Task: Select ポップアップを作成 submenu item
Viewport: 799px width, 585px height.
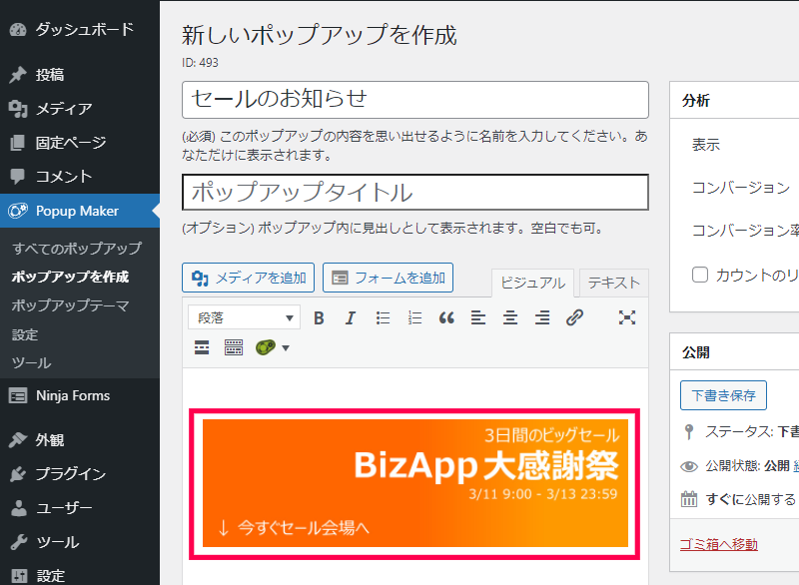Action: (x=70, y=277)
